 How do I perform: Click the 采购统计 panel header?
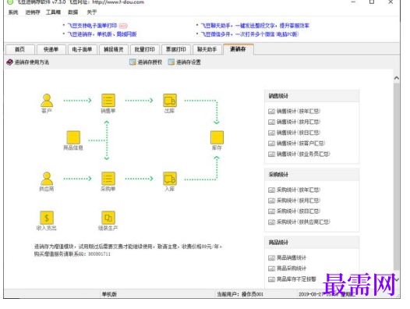(312, 175)
